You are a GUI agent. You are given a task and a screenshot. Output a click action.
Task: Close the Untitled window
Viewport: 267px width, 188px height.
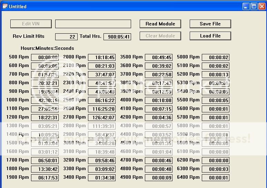tap(261, 6)
